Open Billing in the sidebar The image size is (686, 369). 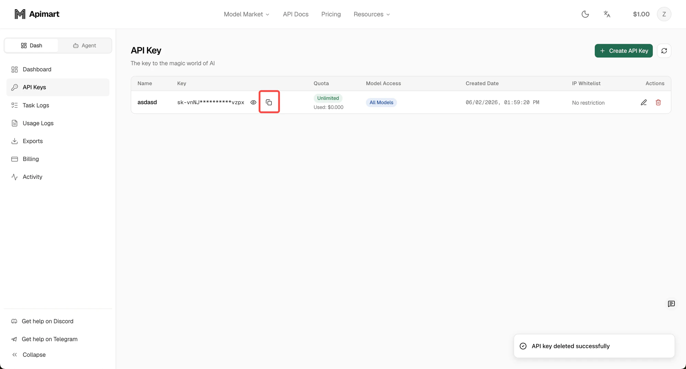(58, 159)
